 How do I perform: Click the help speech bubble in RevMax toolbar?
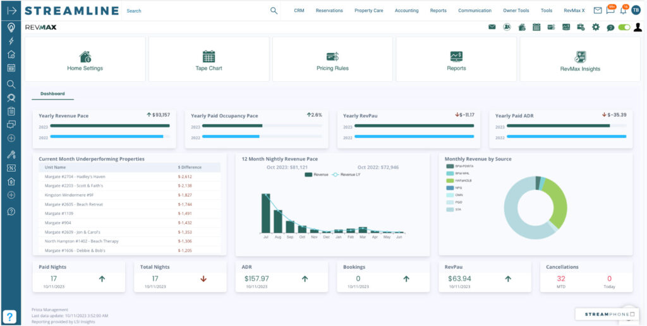[610, 28]
